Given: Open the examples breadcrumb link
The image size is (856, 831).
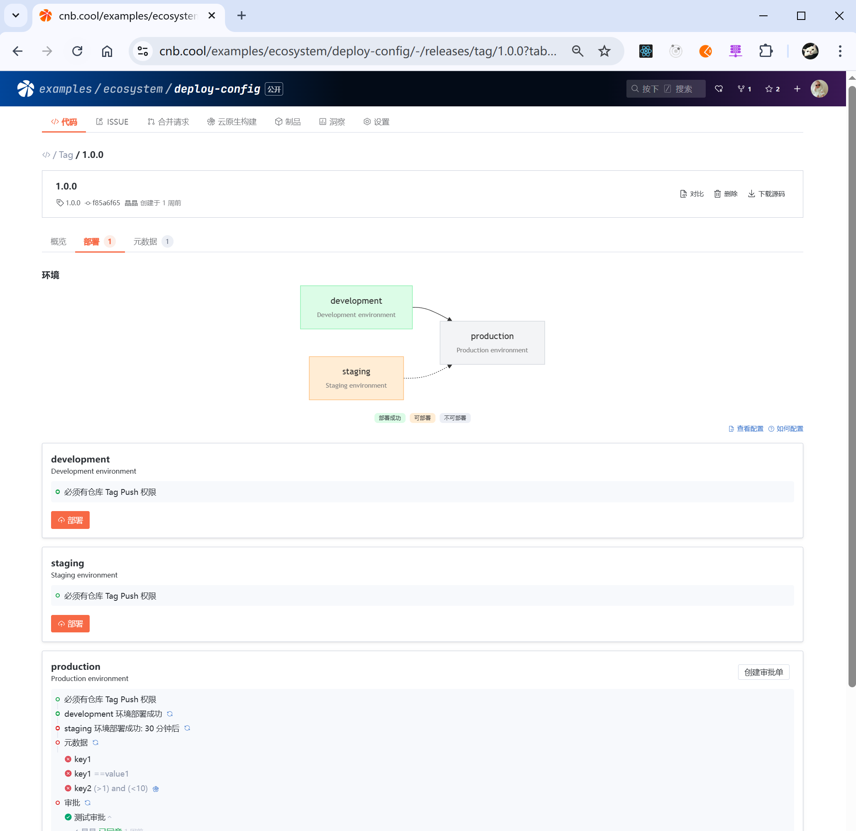Looking at the screenshot, I should [66, 89].
